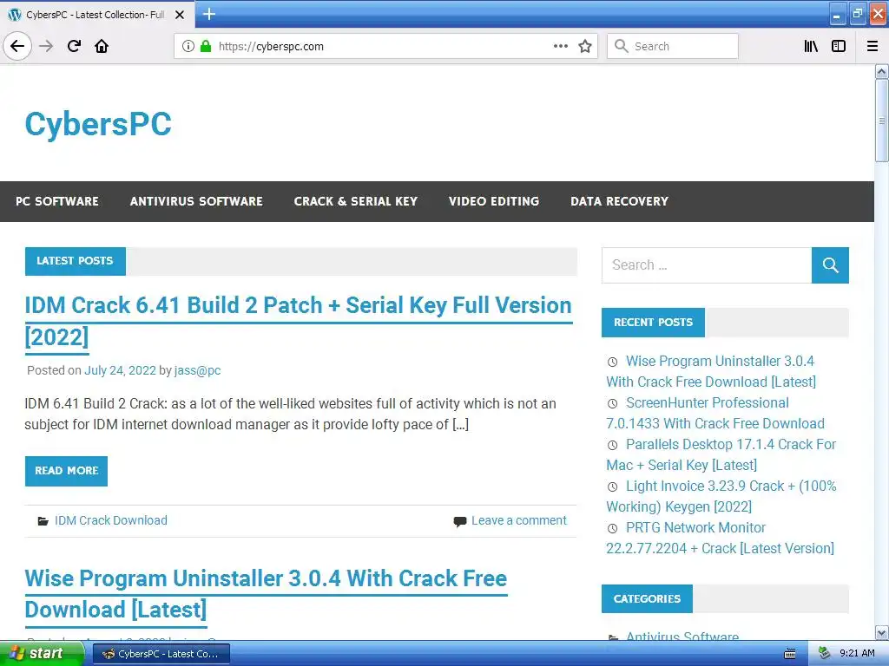Open author jass@pc link
The width and height of the screenshot is (889, 666).
tap(197, 370)
